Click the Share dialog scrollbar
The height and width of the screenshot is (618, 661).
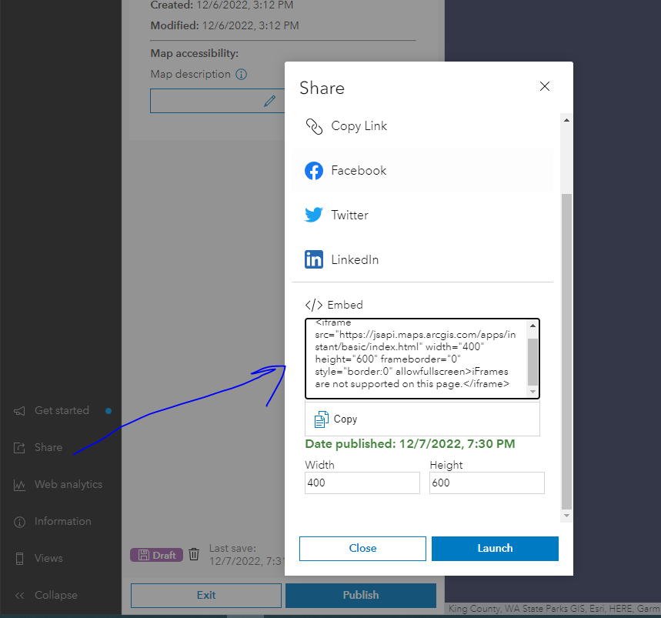pyautogui.click(x=566, y=231)
